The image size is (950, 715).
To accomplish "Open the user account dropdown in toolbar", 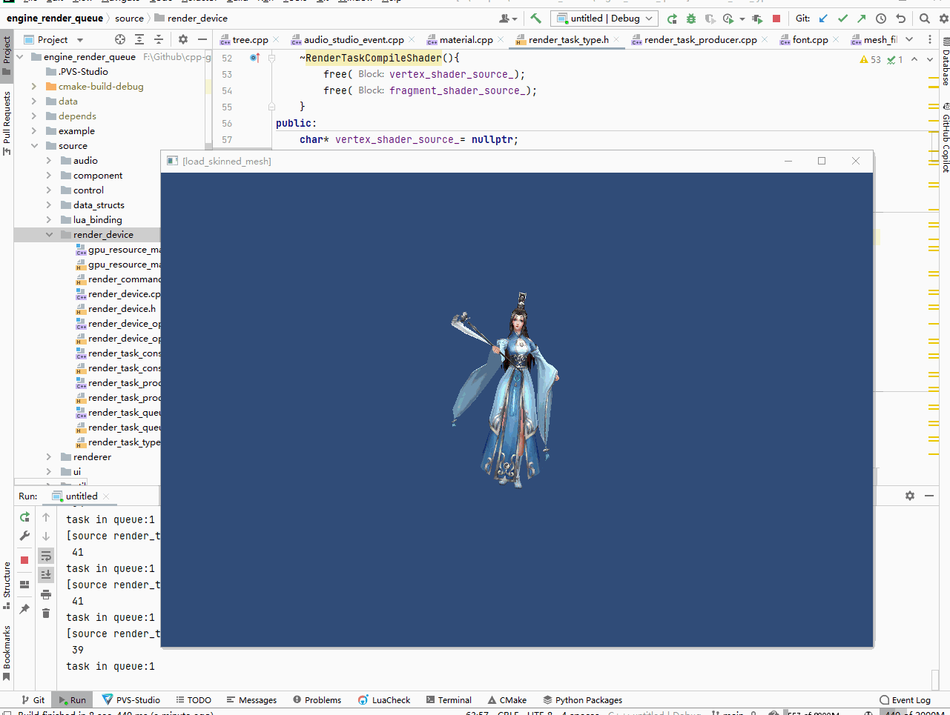I will (x=508, y=19).
